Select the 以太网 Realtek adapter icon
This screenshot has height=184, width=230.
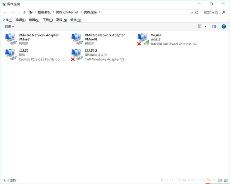tap(11, 55)
